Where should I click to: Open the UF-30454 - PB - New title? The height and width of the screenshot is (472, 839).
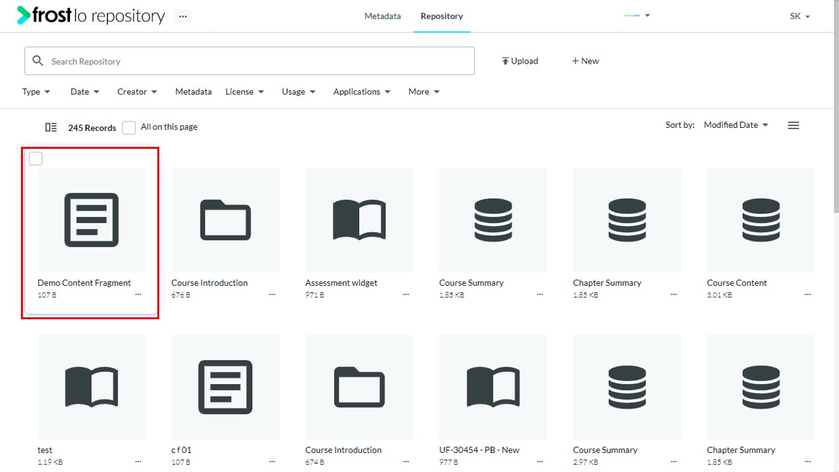tap(479, 450)
